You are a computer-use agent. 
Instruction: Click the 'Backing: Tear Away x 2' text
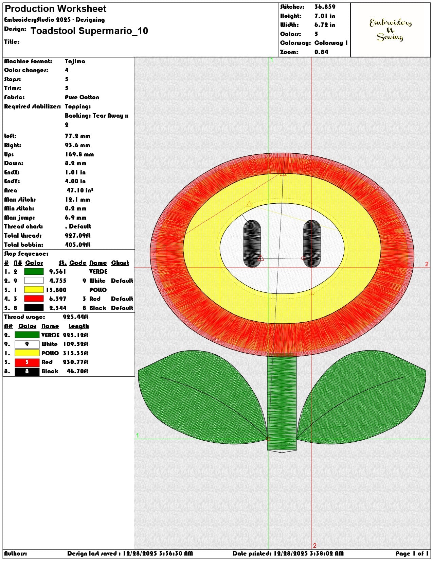click(x=96, y=120)
